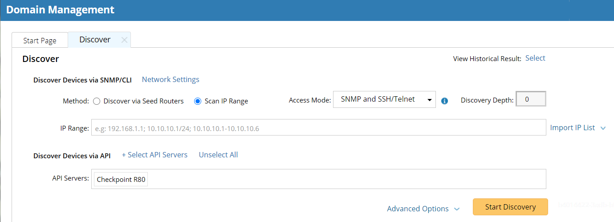Click the + Select API Servers link
The image size is (614, 222).
(x=155, y=155)
